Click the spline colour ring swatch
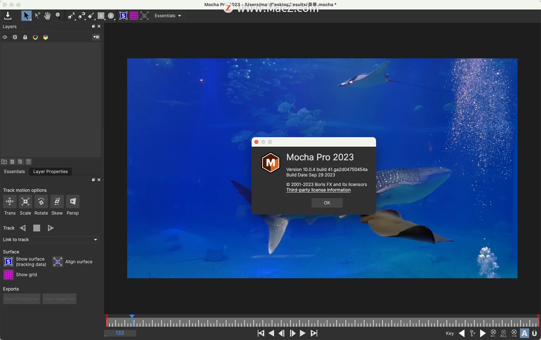This screenshot has height=340, width=541. (35, 37)
